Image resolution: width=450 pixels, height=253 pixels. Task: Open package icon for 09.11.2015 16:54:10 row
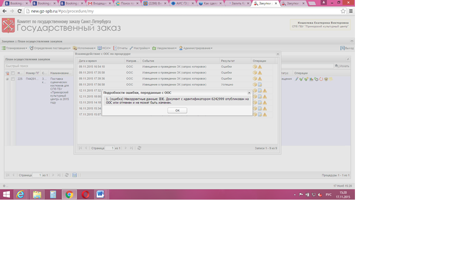coord(255,67)
